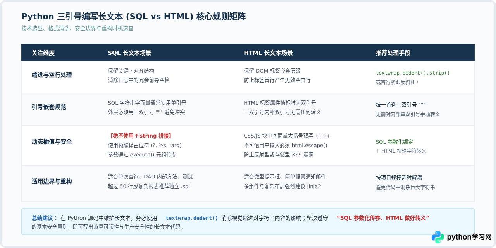Screen dimensions: 496x248
Task: Click the '总结建议：' label
Action: 45,218
